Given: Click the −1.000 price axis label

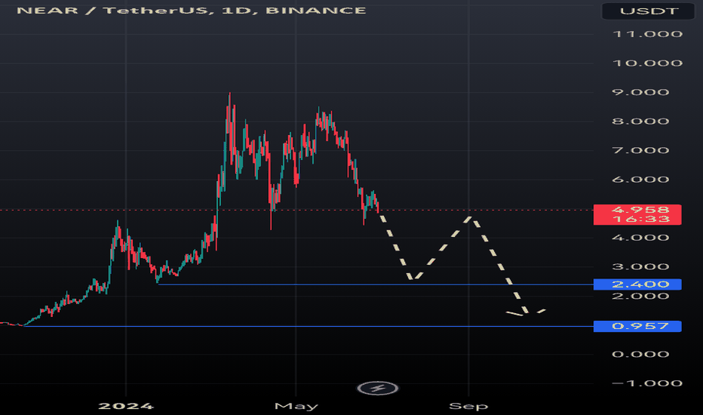Looking at the screenshot, I should pos(647,383).
